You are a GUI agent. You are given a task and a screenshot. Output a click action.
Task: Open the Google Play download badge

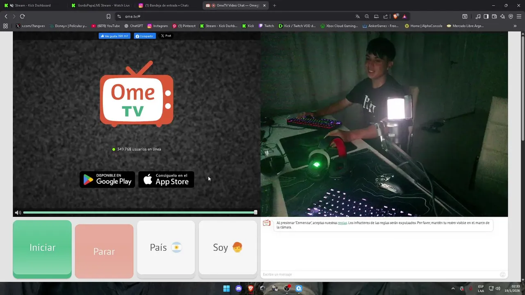coord(107,179)
